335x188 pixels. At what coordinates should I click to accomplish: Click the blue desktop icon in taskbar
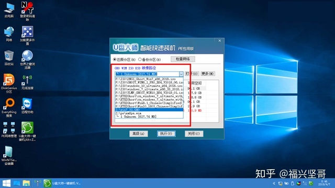17,183
